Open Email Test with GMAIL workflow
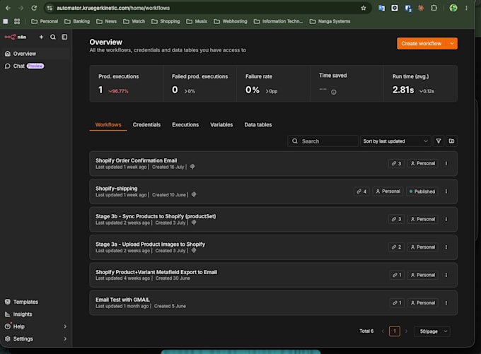The height and width of the screenshot is (354, 481). coord(273,303)
